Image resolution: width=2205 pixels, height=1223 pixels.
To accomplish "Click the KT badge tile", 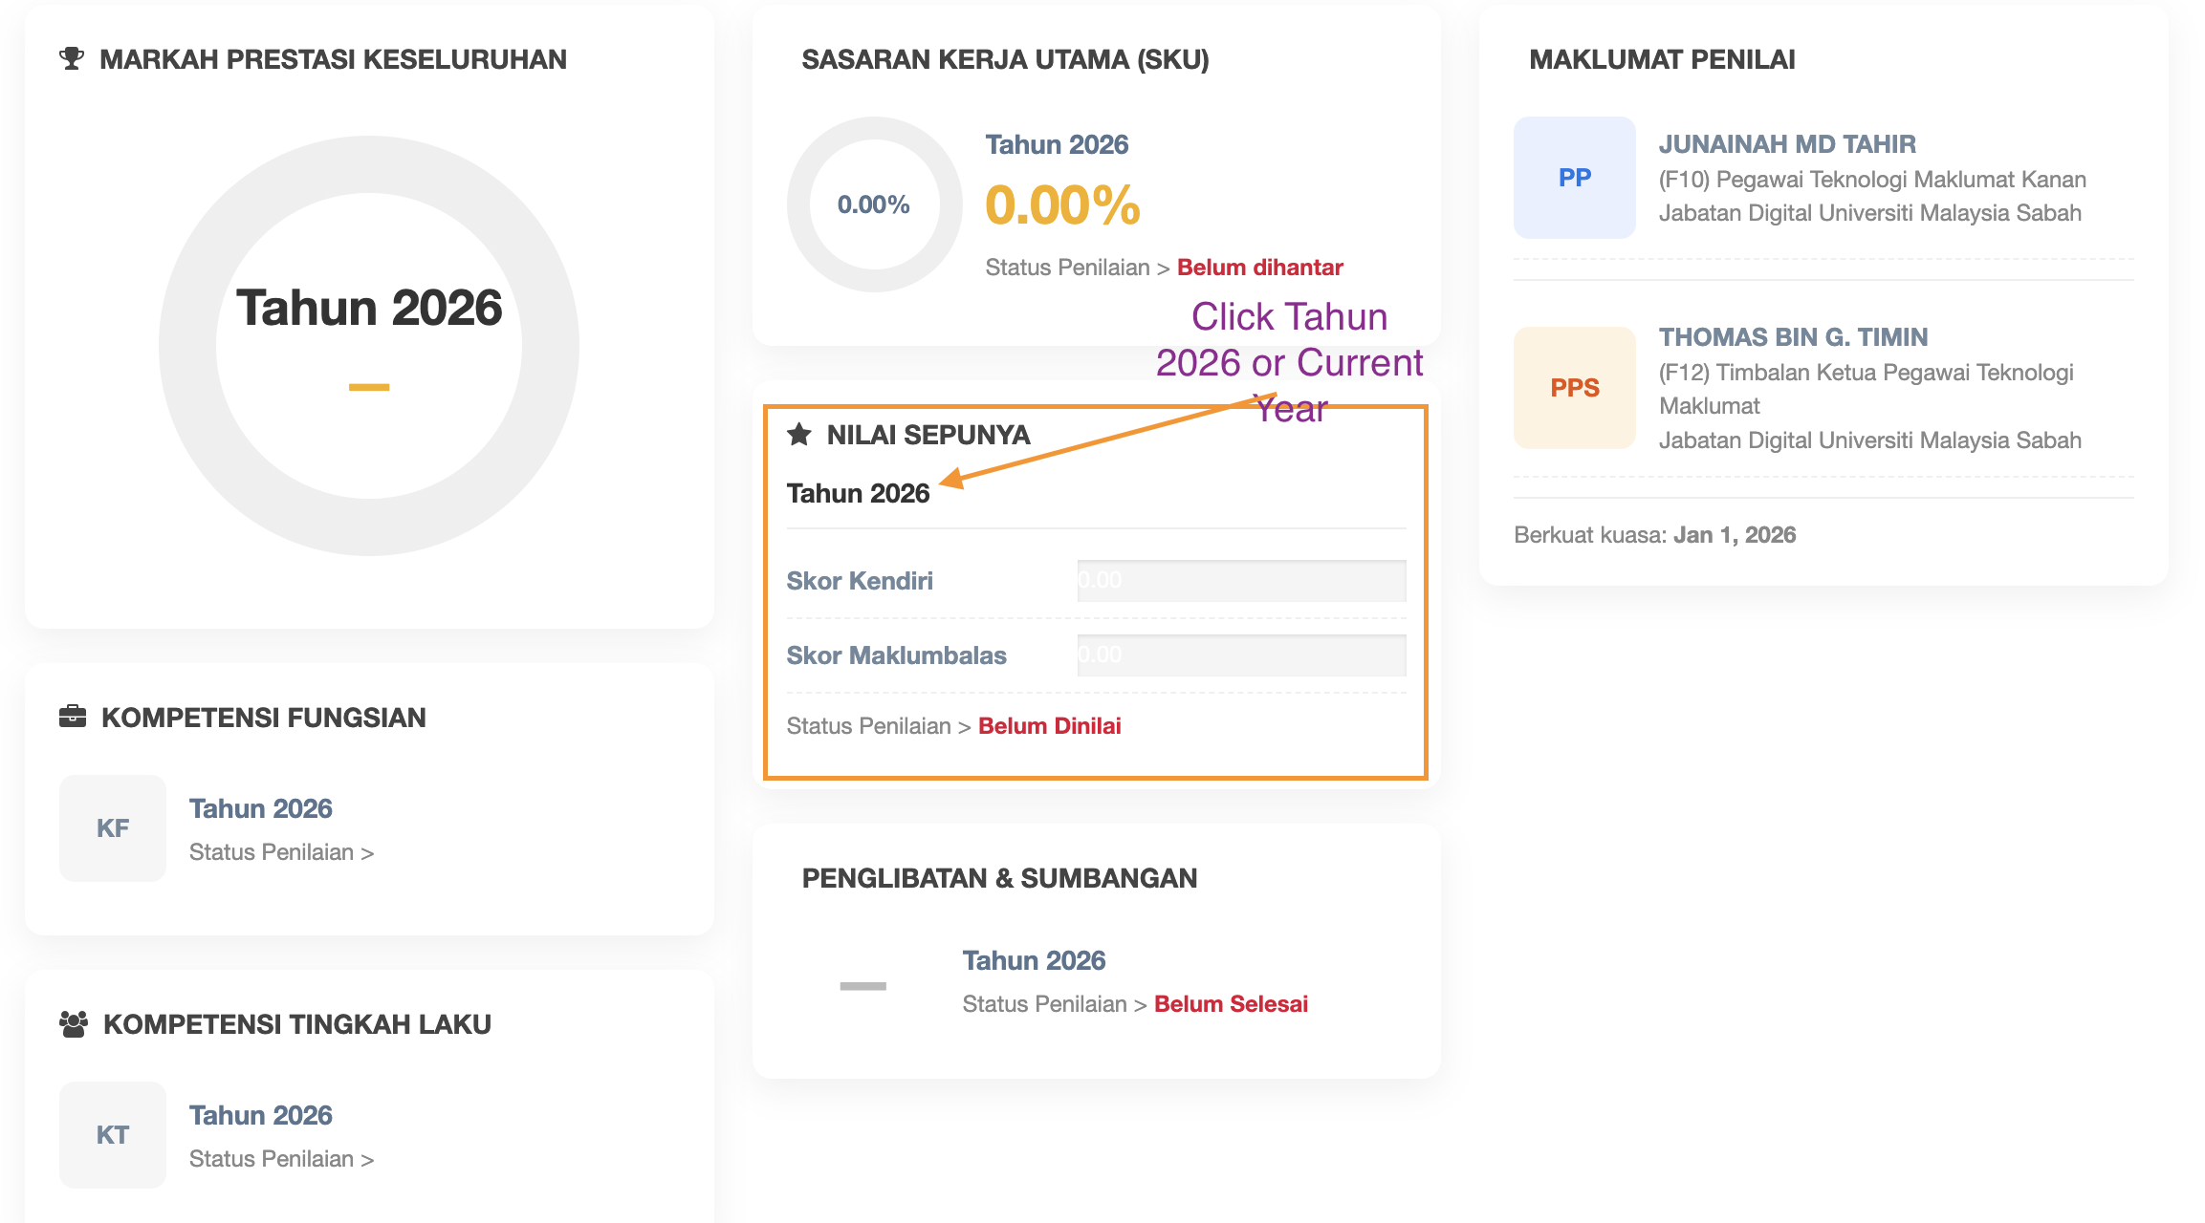I will (x=113, y=1135).
